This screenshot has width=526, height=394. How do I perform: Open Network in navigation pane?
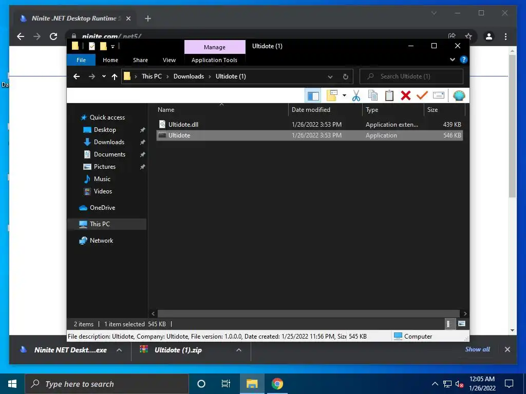coord(101,241)
